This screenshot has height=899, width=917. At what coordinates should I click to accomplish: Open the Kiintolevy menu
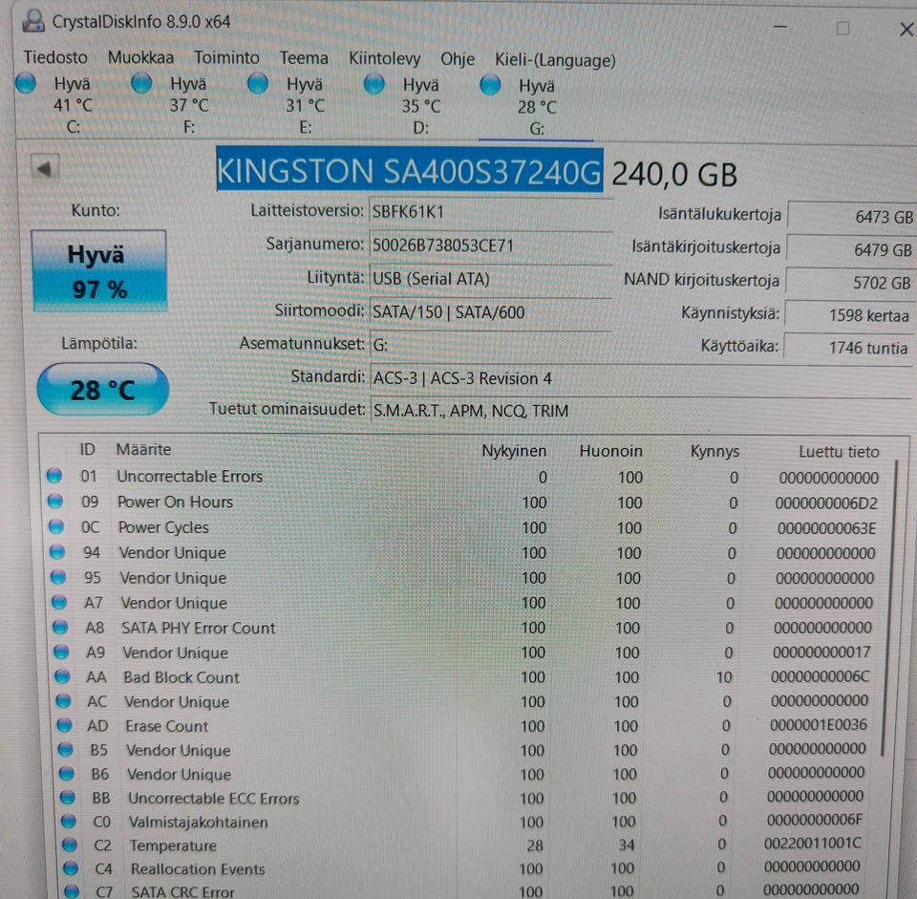click(384, 58)
